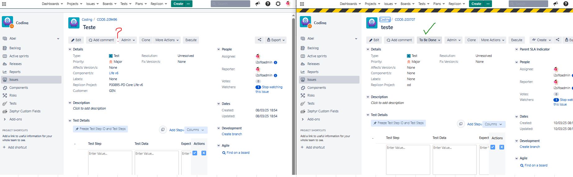The width and height of the screenshot is (573, 177).
Task: Open Admin dropdown in left window
Action: (128, 40)
